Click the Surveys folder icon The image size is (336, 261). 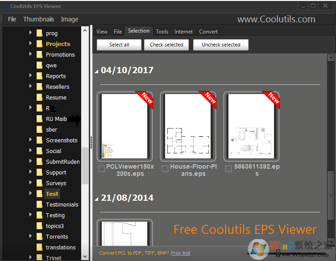39,183
